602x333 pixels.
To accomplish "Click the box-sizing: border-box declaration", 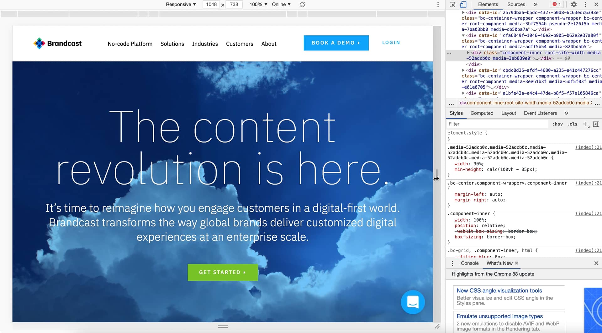I will (485, 237).
